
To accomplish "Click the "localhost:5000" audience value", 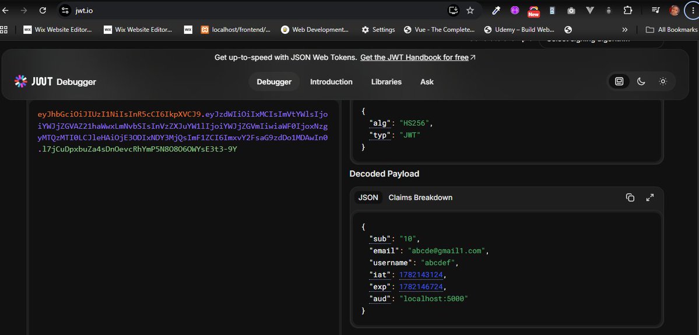I will (434, 298).
